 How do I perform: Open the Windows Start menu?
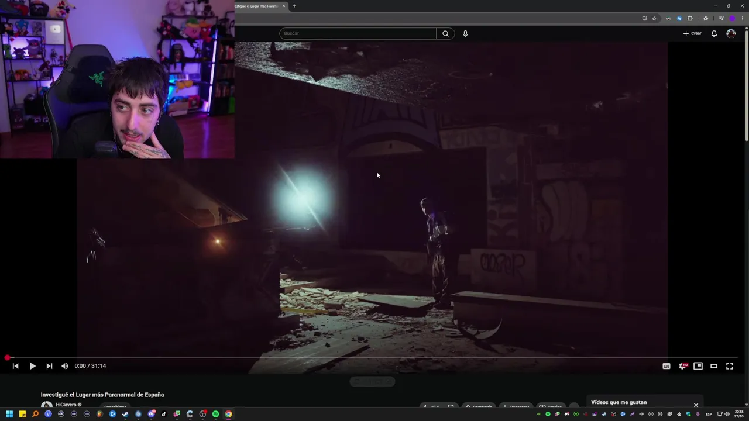tap(9, 414)
